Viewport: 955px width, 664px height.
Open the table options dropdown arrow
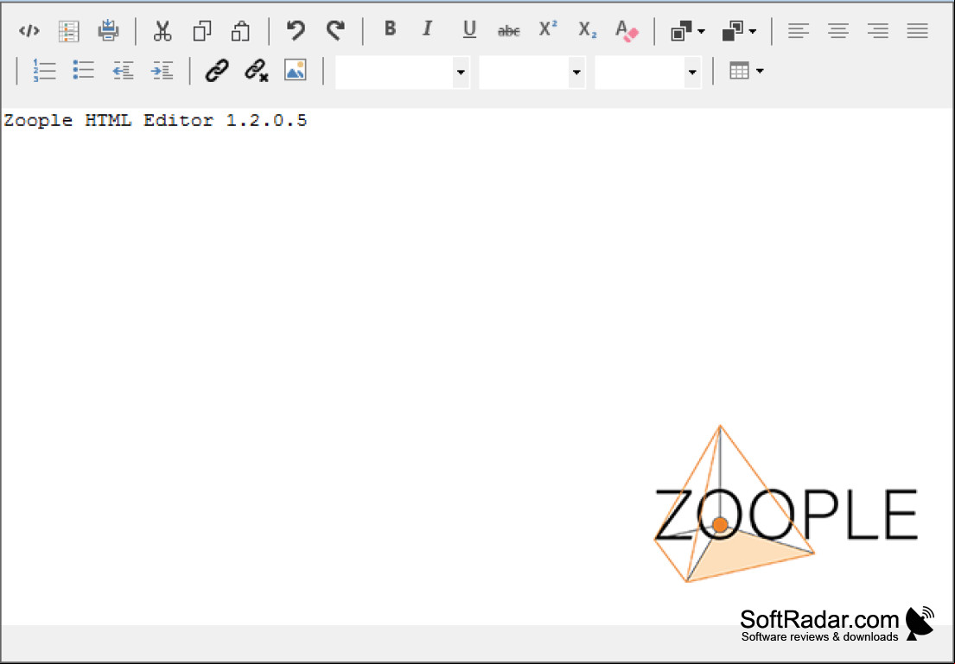760,71
